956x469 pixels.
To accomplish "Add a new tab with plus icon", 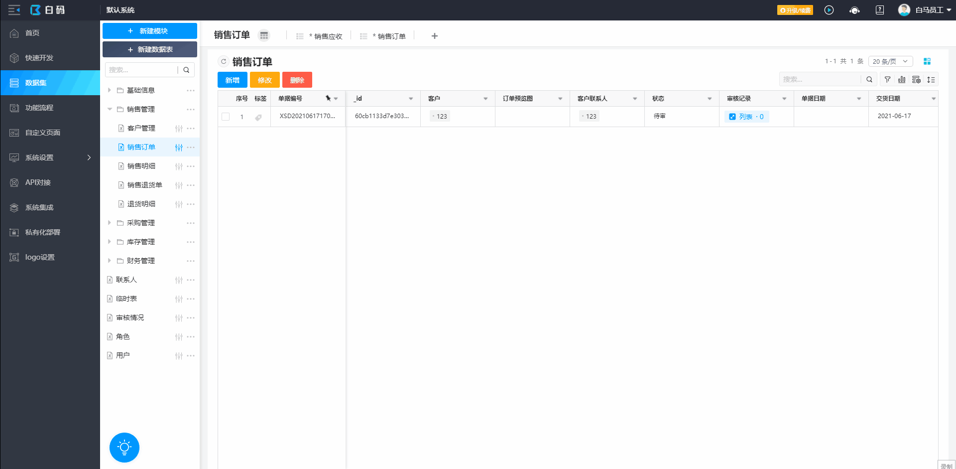I will [x=435, y=36].
